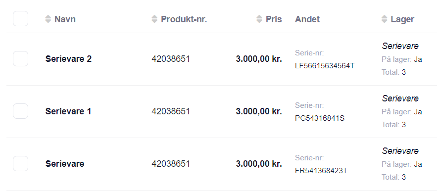The width and height of the screenshot is (437, 192).
Task: Select the Serievare 1 row checkbox
Action: pyautogui.click(x=21, y=111)
